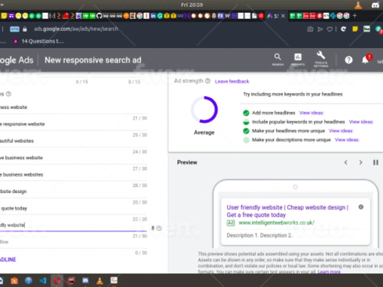Open the Google Ads Search tool
383x287 pixels.
(x=277, y=59)
